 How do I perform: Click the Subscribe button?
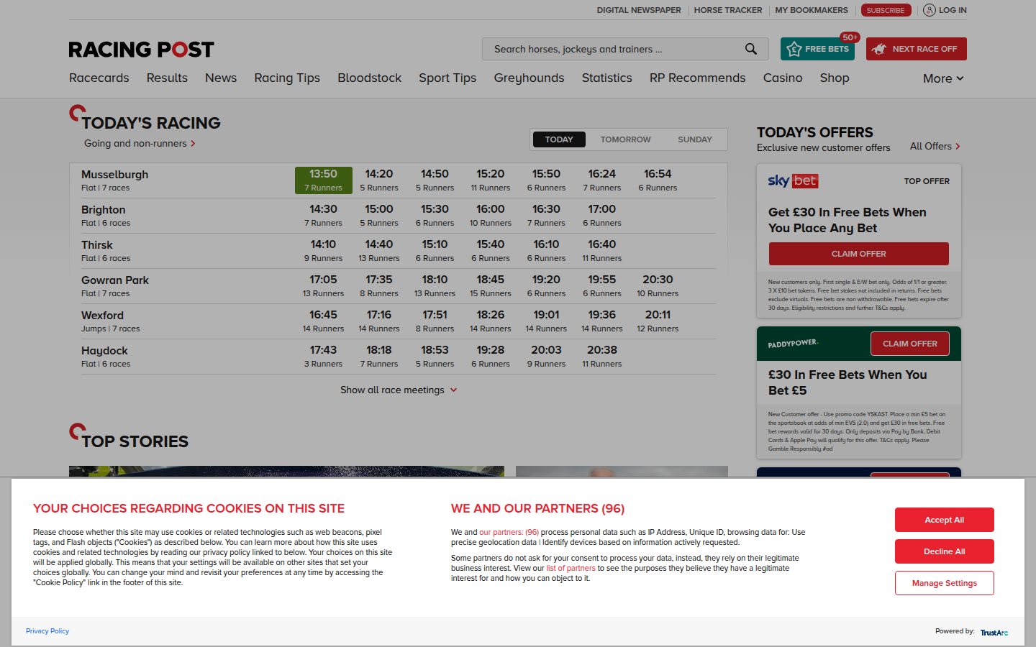pos(886,10)
